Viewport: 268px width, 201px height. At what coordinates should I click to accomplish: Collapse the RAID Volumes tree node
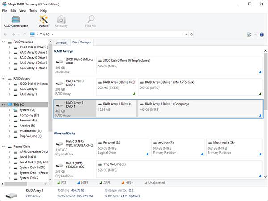tap(4, 42)
